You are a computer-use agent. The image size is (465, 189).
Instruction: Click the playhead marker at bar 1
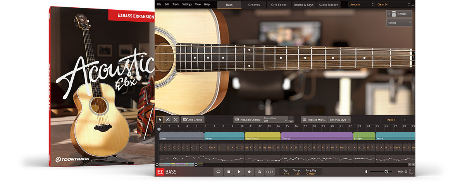pyautogui.click(x=159, y=130)
